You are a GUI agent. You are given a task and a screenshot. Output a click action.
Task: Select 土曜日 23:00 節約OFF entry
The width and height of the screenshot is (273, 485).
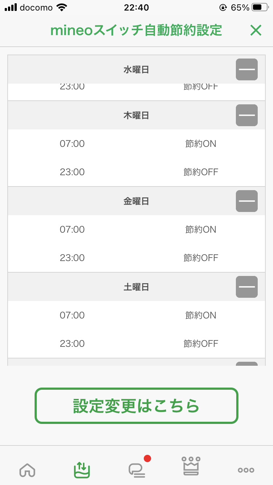pos(136,344)
